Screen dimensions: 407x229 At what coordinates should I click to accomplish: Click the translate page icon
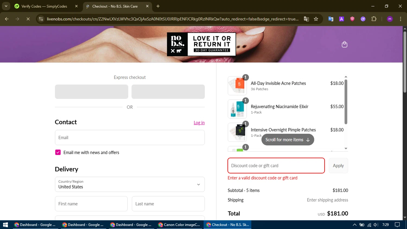(x=306, y=19)
